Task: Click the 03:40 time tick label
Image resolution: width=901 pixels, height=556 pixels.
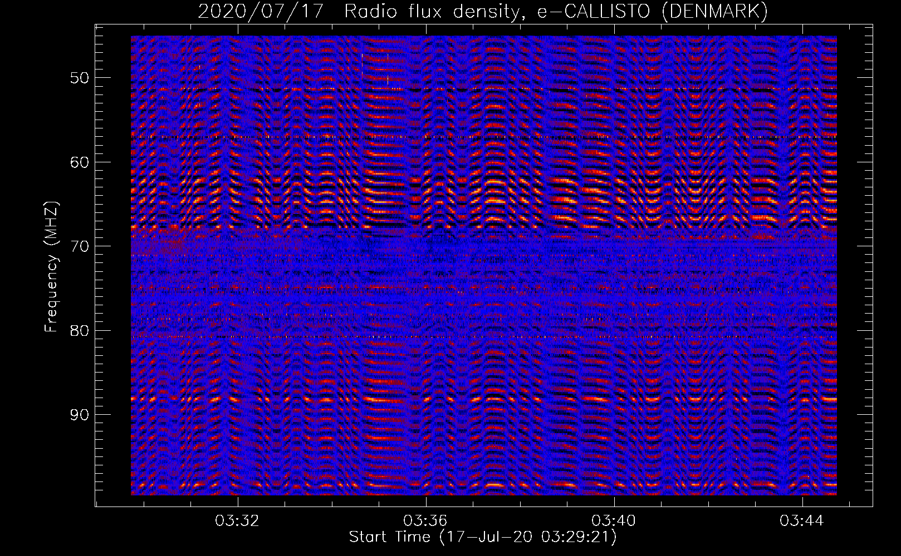Action: 614,521
